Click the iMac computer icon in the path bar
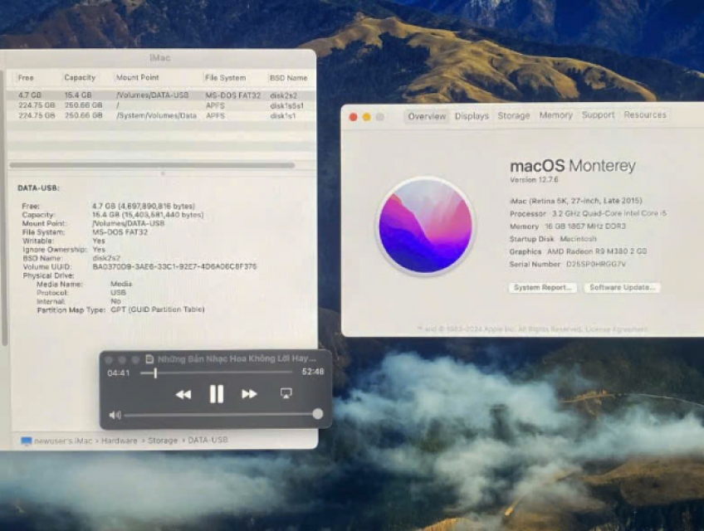704x531 pixels. 26,441
